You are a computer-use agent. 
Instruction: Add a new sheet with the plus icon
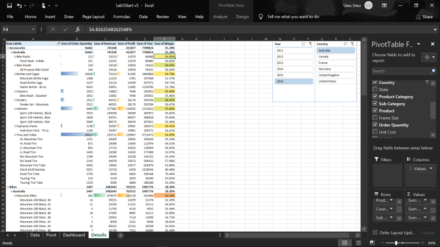[x=121, y=235]
